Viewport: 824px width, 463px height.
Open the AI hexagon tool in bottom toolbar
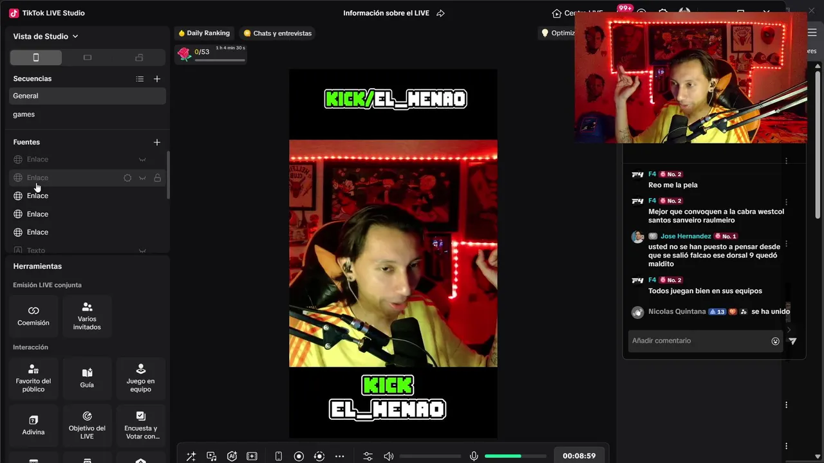tap(232, 457)
